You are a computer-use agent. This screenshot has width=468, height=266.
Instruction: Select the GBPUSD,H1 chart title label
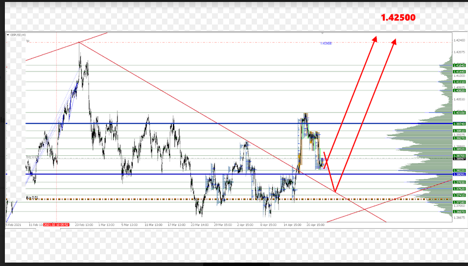[18, 35]
